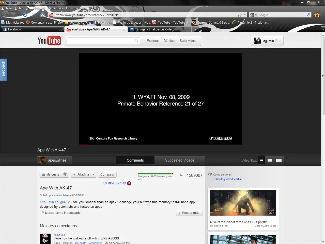Click the Añadir a button
Screen dimensions: 325x244
pos(81,174)
